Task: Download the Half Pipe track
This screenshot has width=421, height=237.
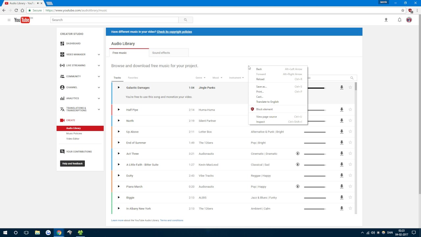Action: tap(342, 110)
